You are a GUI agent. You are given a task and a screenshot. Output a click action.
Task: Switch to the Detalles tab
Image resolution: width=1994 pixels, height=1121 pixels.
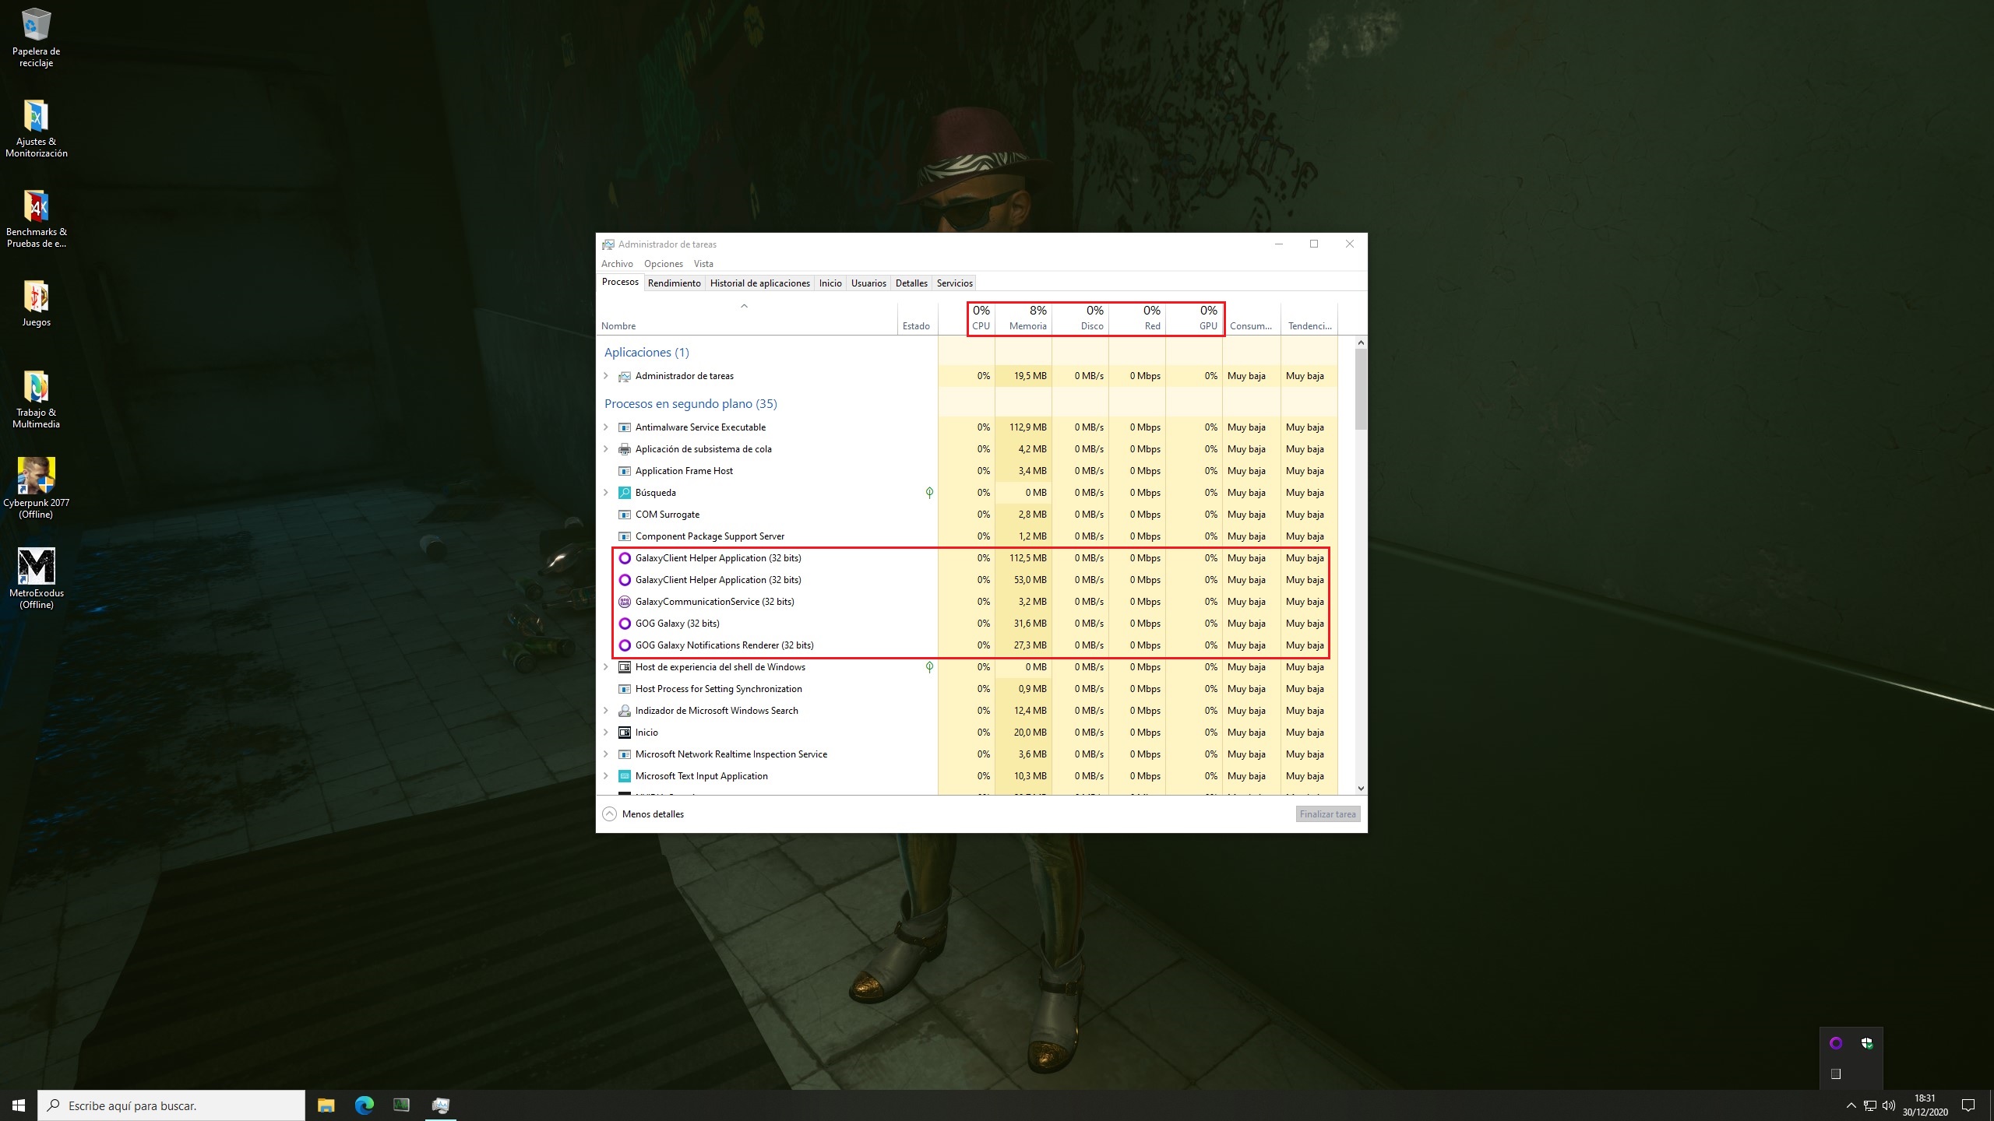[x=911, y=283]
